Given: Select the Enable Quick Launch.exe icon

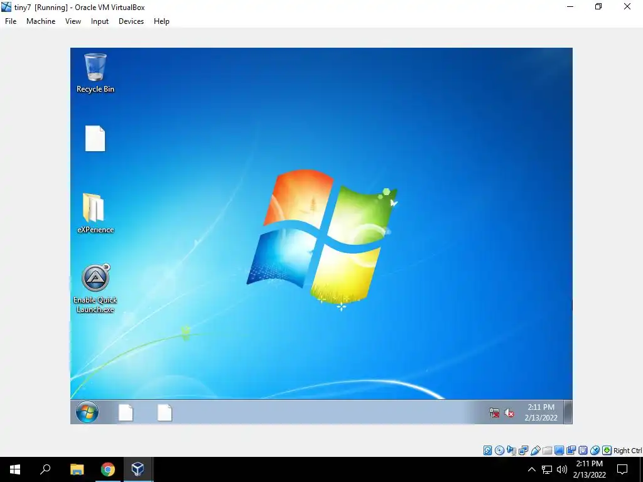Looking at the screenshot, I should click(95, 289).
